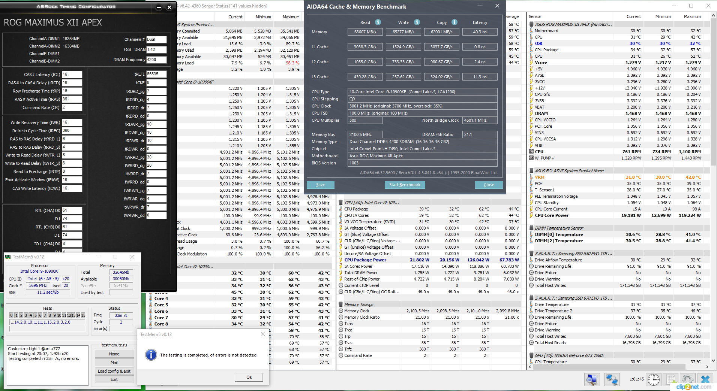The image size is (717, 391).
Task: Select the Total DRAM Power sensor row
Action: pyautogui.click(x=430, y=273)
